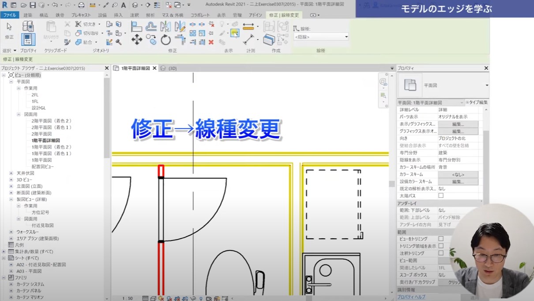Click the Save icon in quick access toolbar

tap(33, 5)
